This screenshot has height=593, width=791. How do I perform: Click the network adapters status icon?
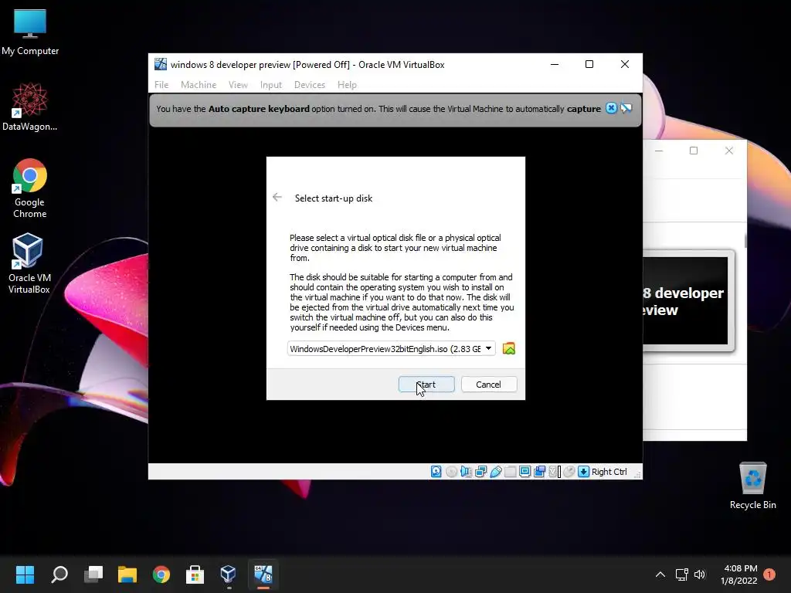click(x=480, y=472)
